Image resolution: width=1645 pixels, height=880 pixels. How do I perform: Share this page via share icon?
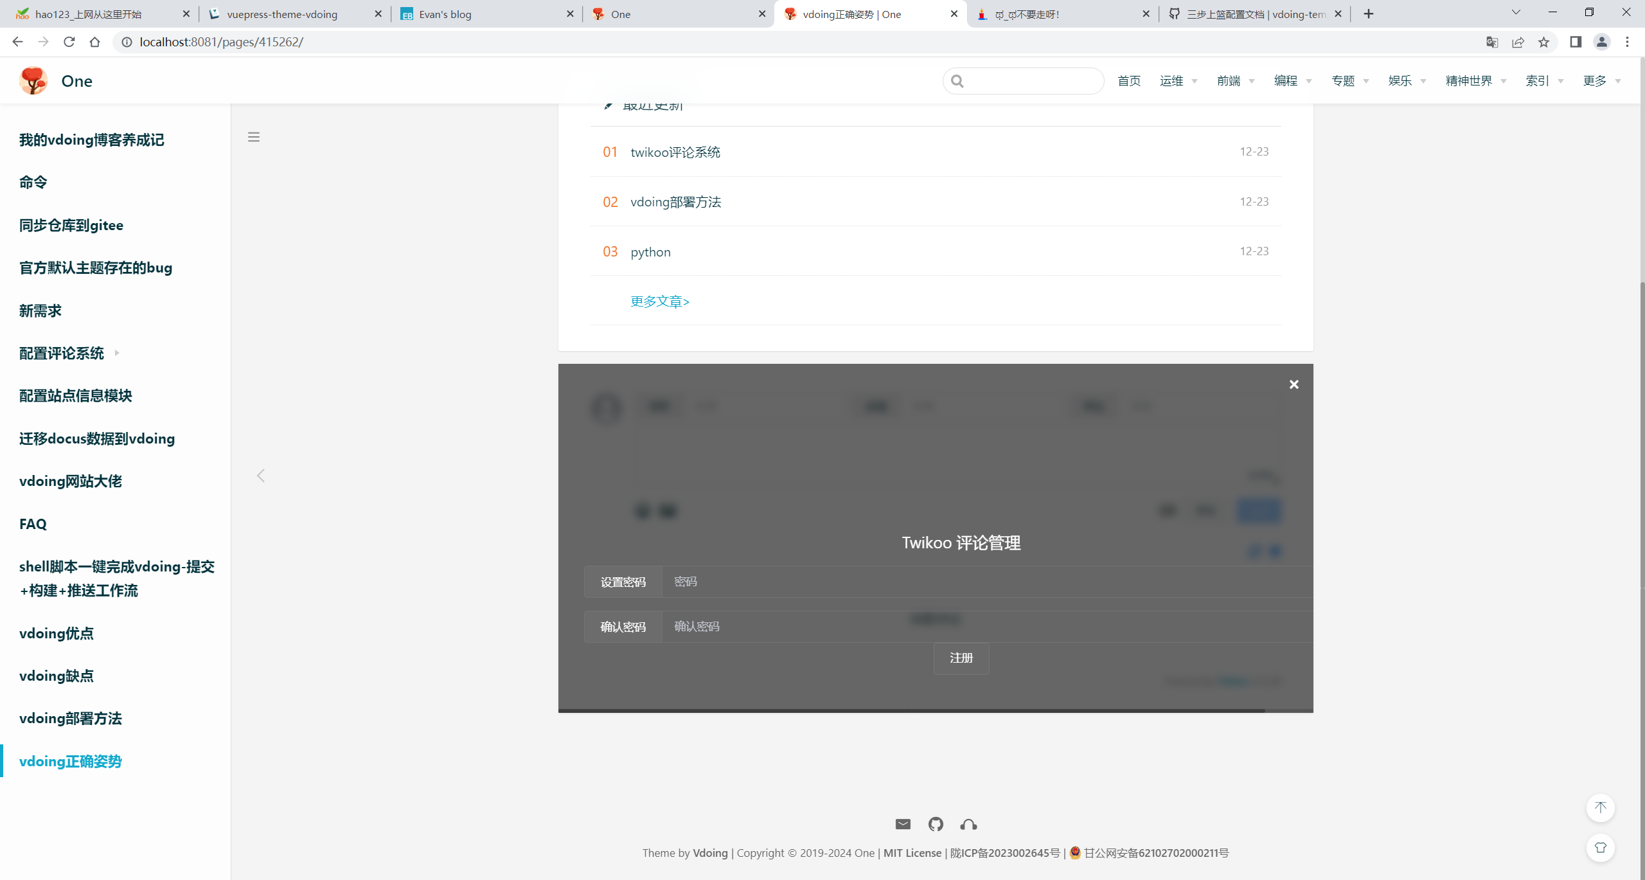1518,42
